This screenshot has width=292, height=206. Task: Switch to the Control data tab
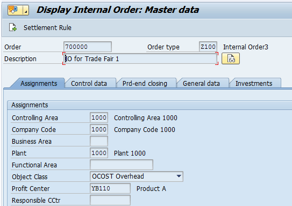tap(89, 83)
